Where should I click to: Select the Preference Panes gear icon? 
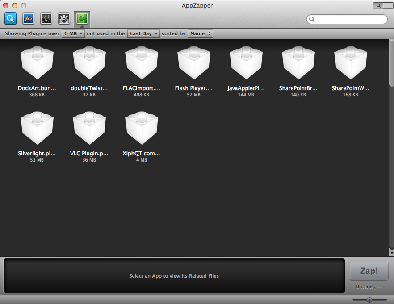(x=64, y=19)
